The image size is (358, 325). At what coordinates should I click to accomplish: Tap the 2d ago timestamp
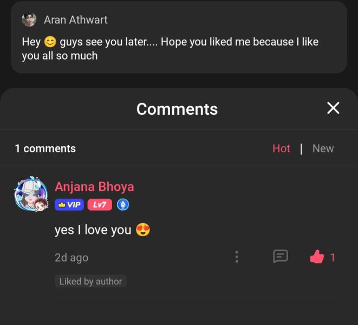[71, 258]
